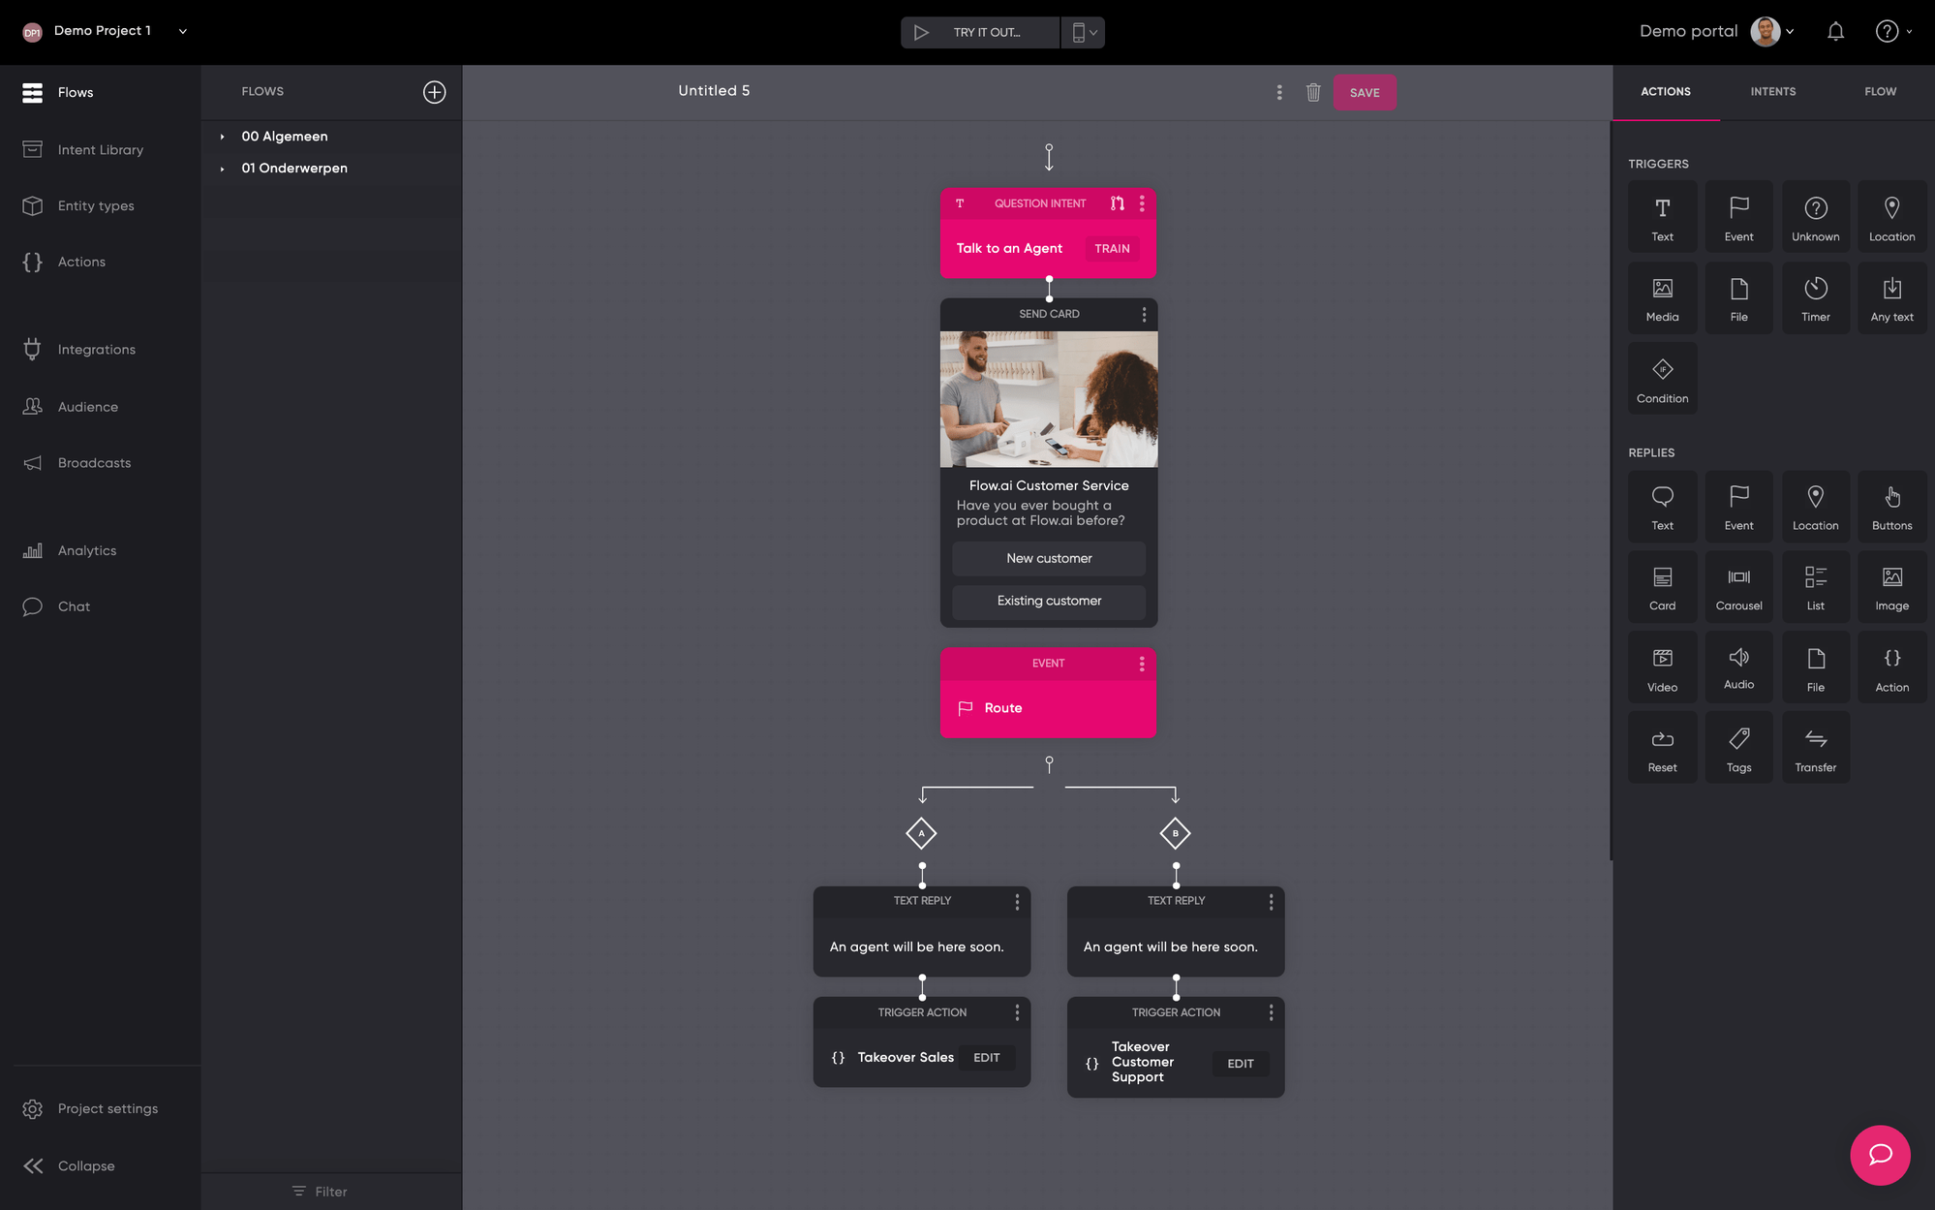Click the Save button
This screenshot has width=1935, height=1210.
(1364, 93)
